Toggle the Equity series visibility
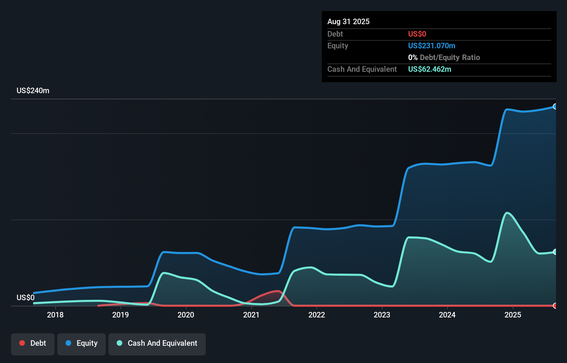The width and height of the screenshot is (567, 363). point(81,344)
